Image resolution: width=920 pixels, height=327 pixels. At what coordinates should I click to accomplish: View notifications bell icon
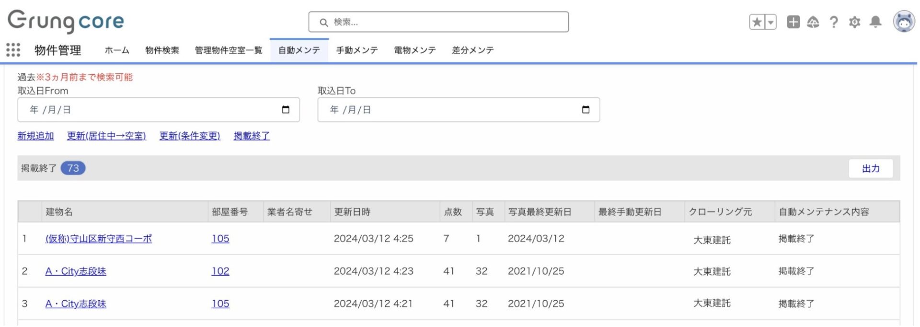pyautogui.click(x=875, y=22)
